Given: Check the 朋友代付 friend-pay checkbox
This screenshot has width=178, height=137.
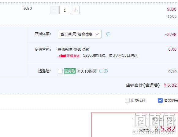Looking at the screenshot, I should tap(127, 100).
